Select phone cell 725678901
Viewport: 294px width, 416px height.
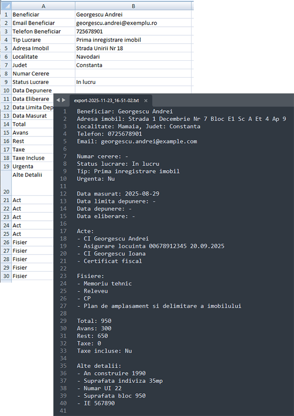pyautogui.click(x=133, y=31)
